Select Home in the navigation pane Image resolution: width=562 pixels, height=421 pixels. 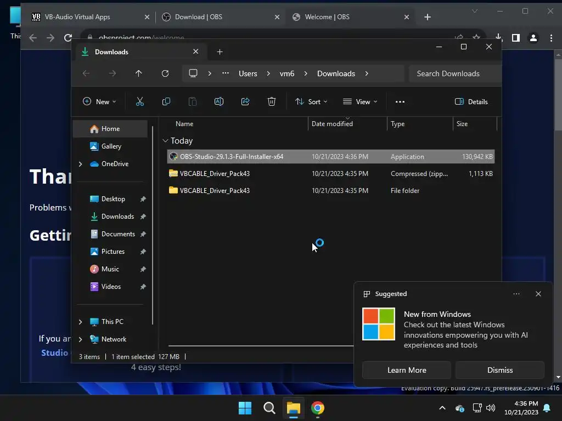point(110,129)
